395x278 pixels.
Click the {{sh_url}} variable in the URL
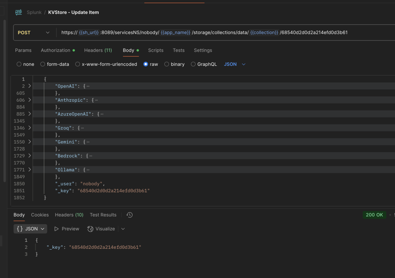pos(89,33)
